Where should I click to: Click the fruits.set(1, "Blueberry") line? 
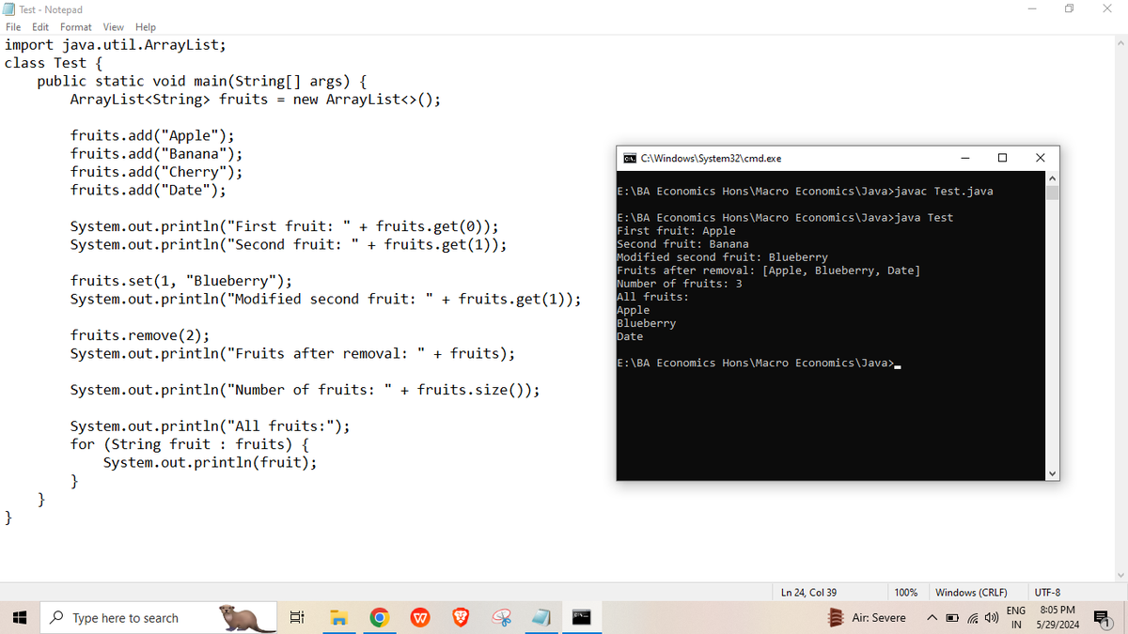(x=180, y=281)
